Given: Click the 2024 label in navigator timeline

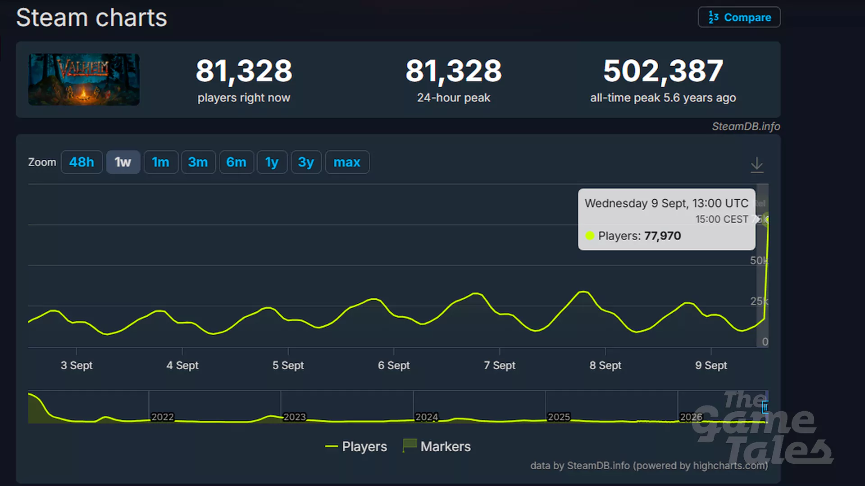Looking at the screenshot, I should click(x=427, y=417).
